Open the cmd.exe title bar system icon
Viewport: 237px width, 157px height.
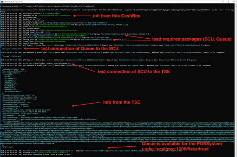2,2
